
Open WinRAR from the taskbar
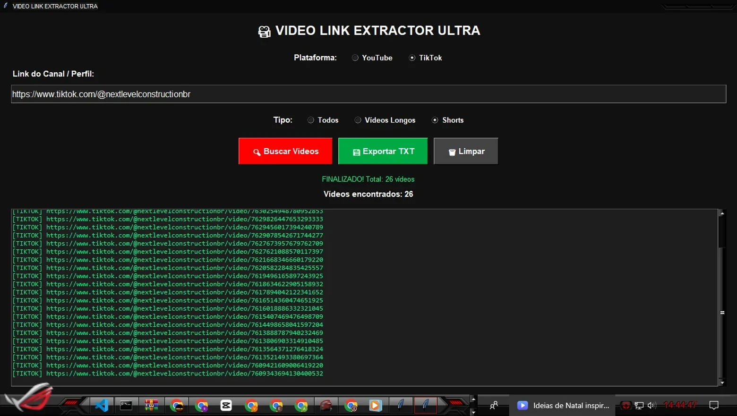click(x=151, y=405)
